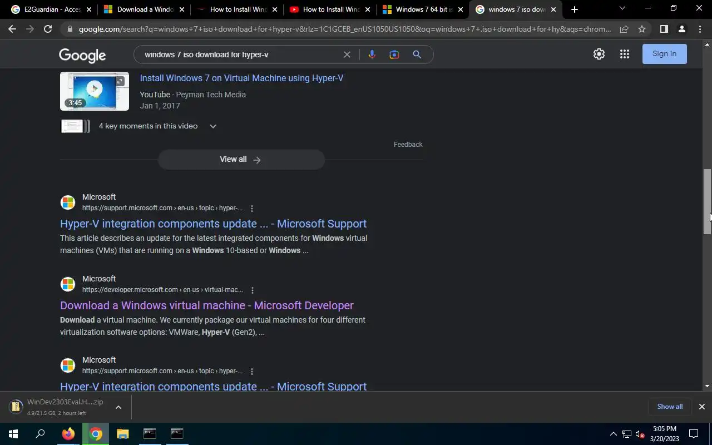
Task: Open Google quick settings gear
Action: pos(599,54)
